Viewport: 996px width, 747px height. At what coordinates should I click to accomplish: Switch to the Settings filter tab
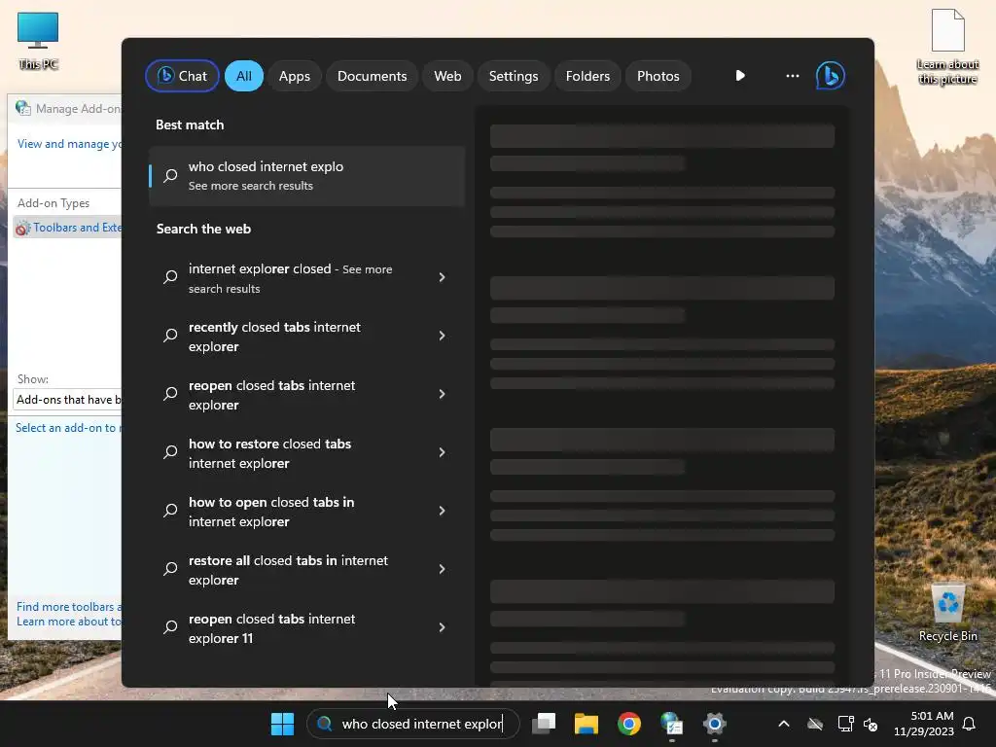pos(514,76)
